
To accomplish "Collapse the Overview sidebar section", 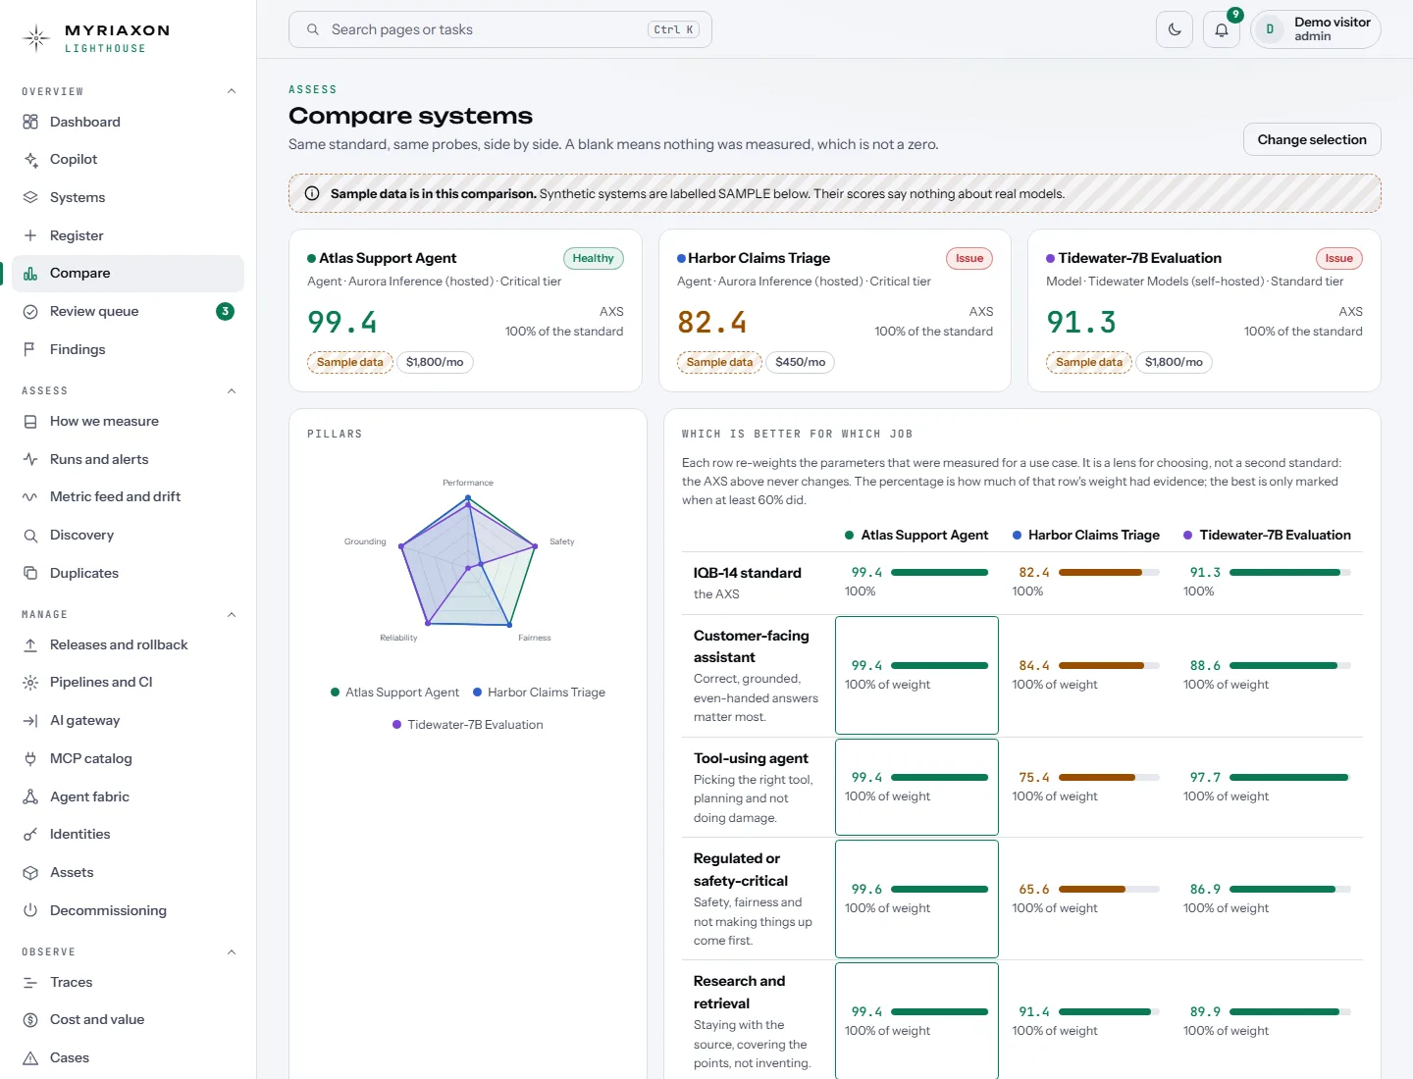I will 232,91.
